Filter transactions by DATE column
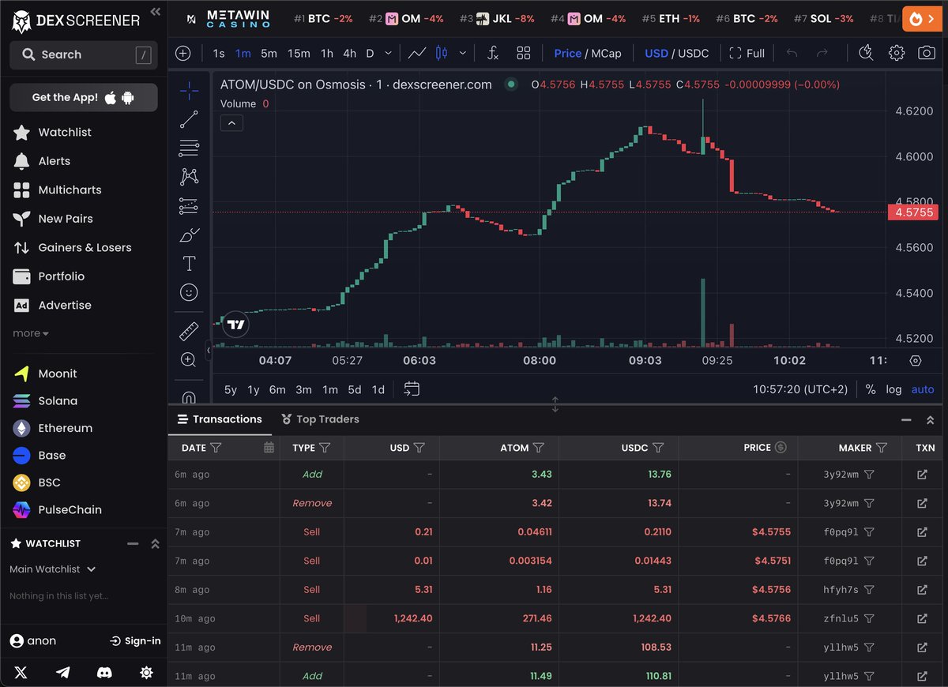Image resolution: width=948 pixels, height=687 pixels. 216,448
